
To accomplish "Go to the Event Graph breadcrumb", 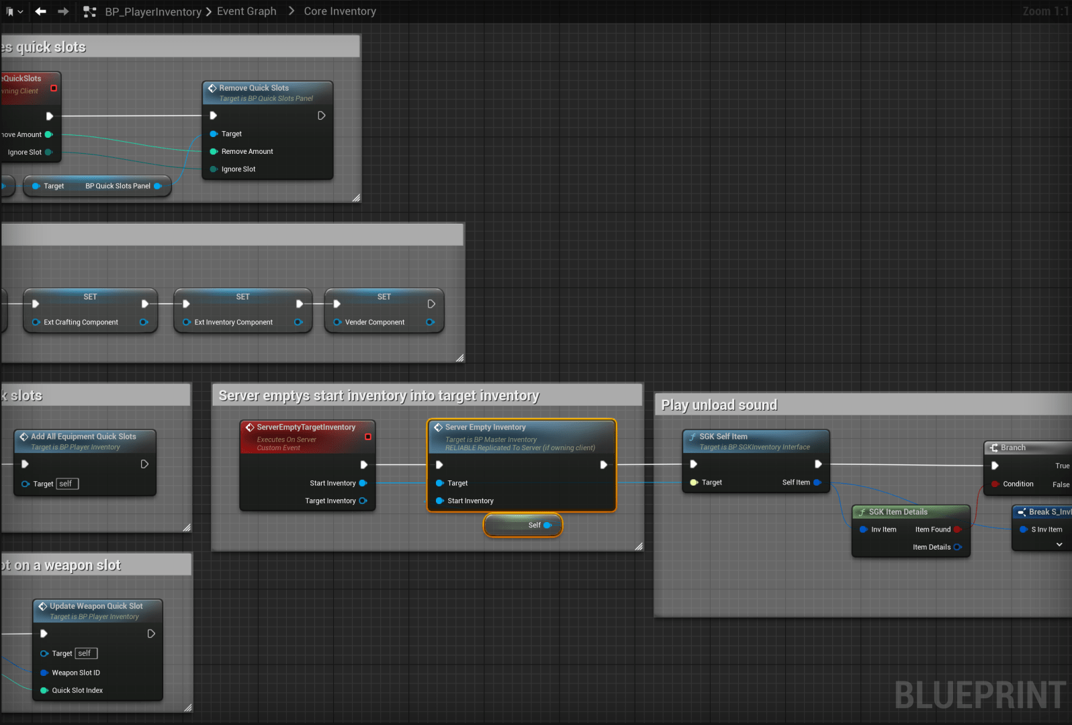I will (247, 11).
